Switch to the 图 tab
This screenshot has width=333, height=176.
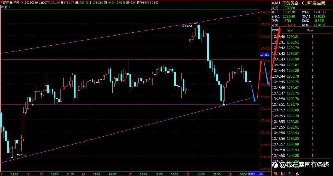[283, 173]
